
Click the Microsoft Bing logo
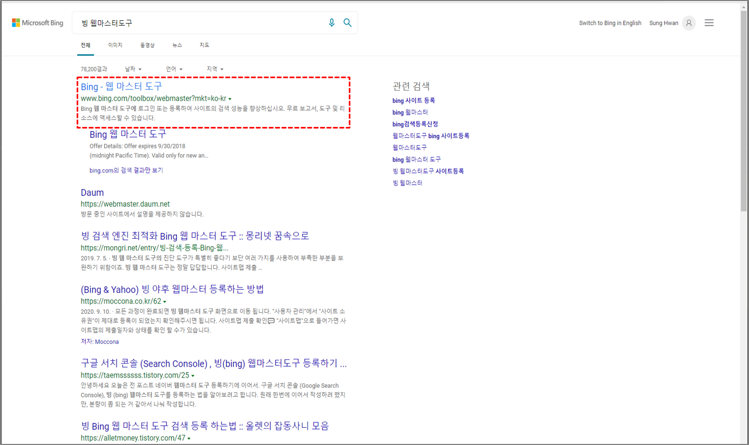38,23
